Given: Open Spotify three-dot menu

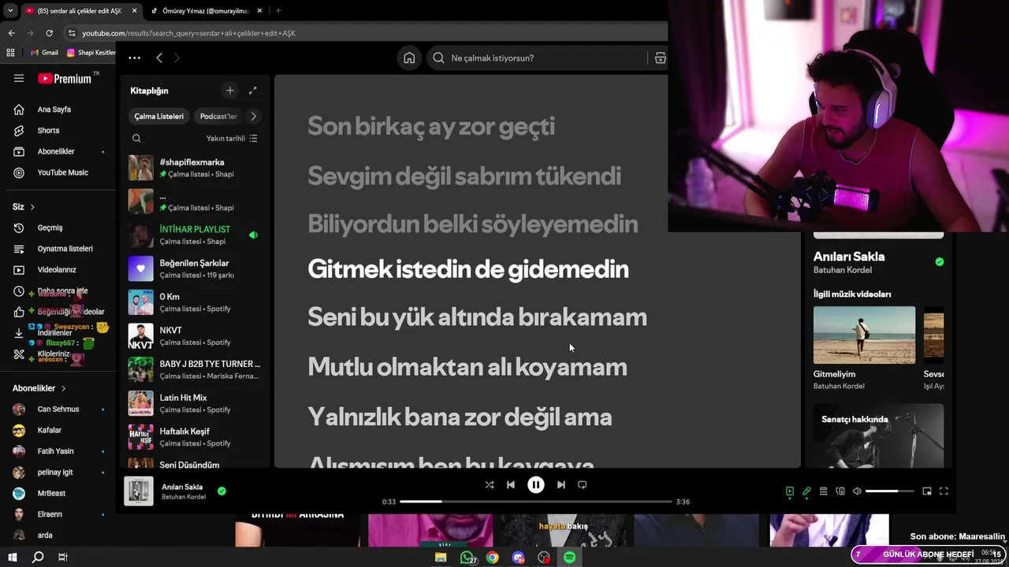Looking at the screenshot, I should [x=134, y=57].
